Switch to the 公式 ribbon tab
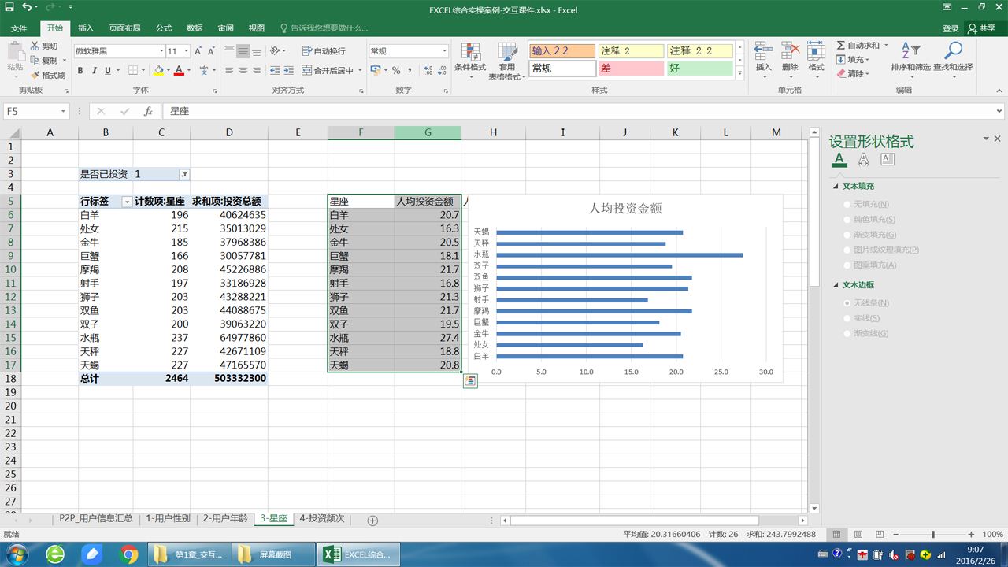Viewport: 1008px width, 567px height. tap(164, 28)
